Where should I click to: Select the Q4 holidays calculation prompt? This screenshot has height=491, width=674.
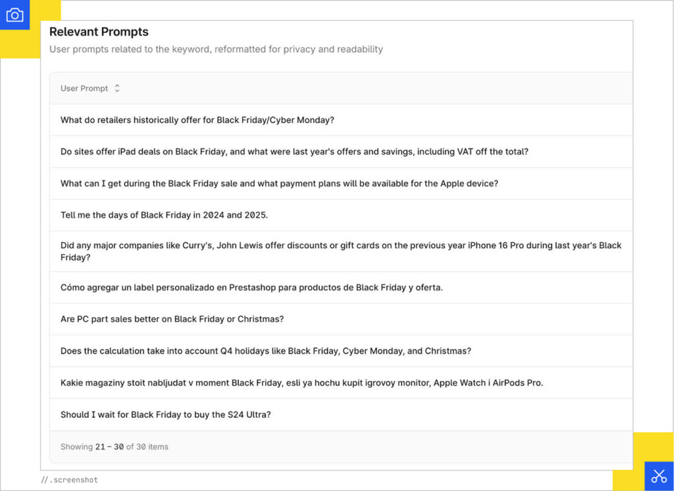(266, 351)
